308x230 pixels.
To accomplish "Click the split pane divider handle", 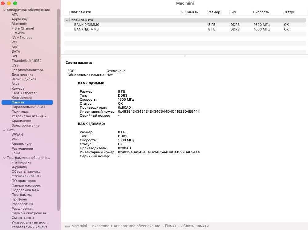I will (x=184, y=56).
